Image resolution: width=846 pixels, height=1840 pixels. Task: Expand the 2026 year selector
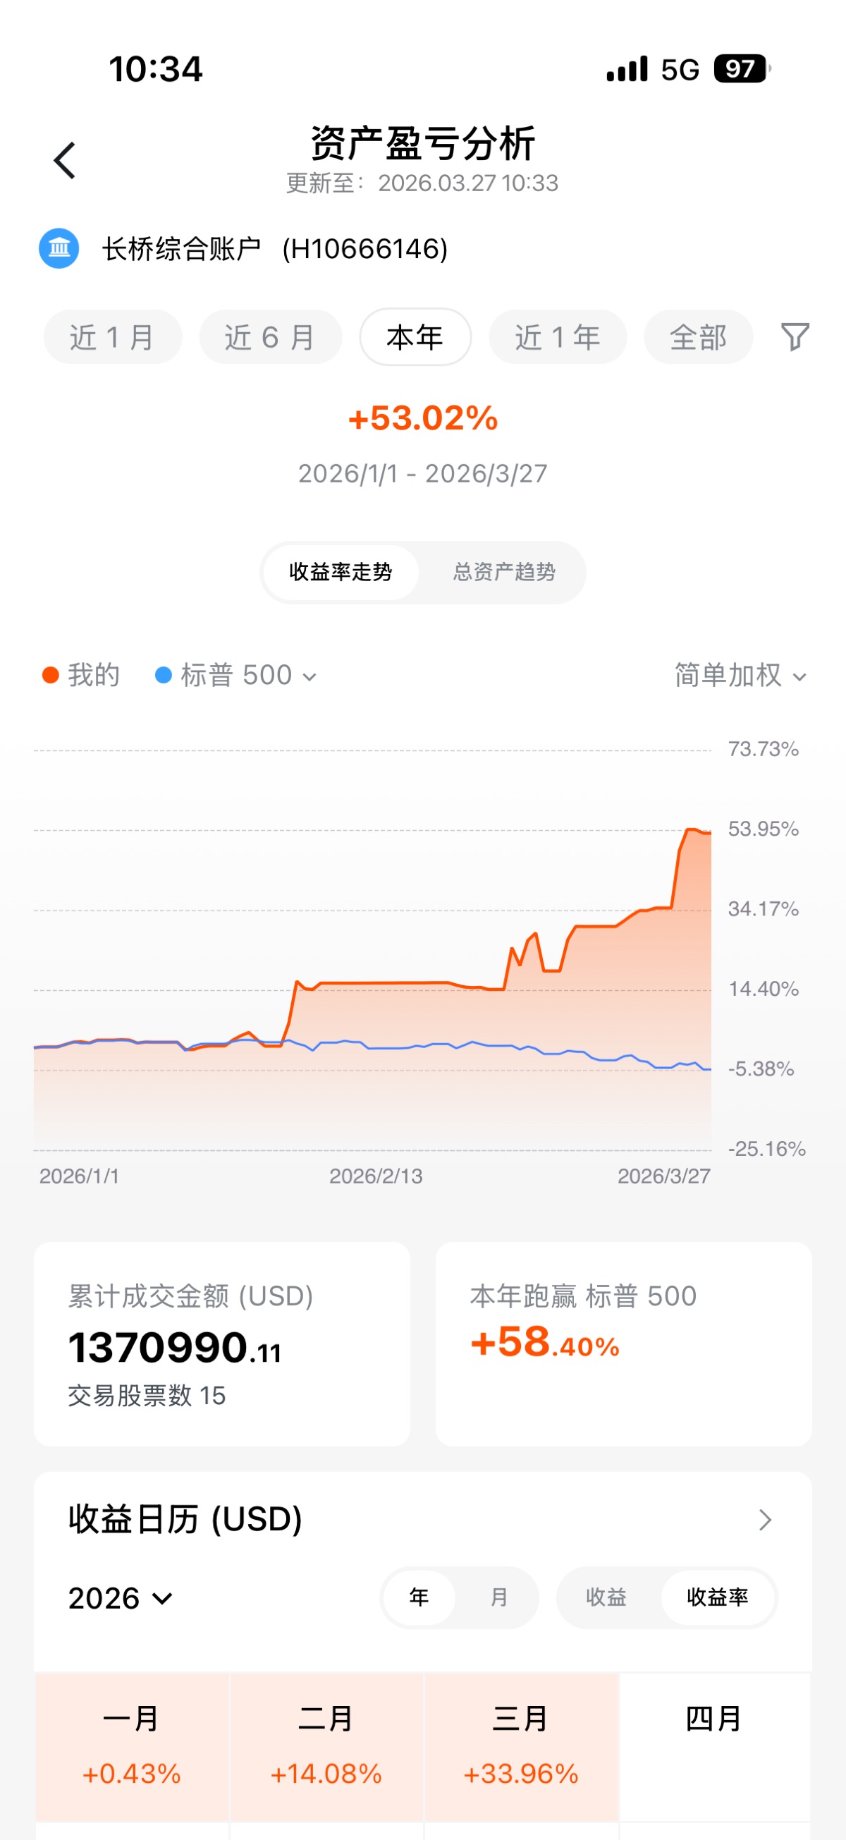click(x=120, y=1598)
